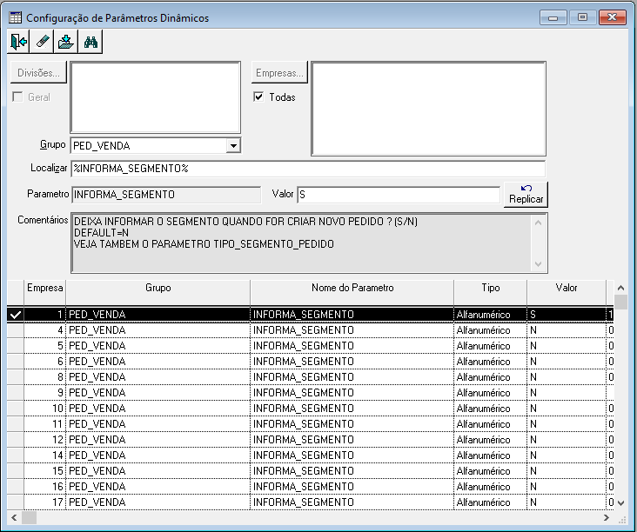Click the Comentários text area
This screenshot has height=532, width=637.
[x=301, y=243]
